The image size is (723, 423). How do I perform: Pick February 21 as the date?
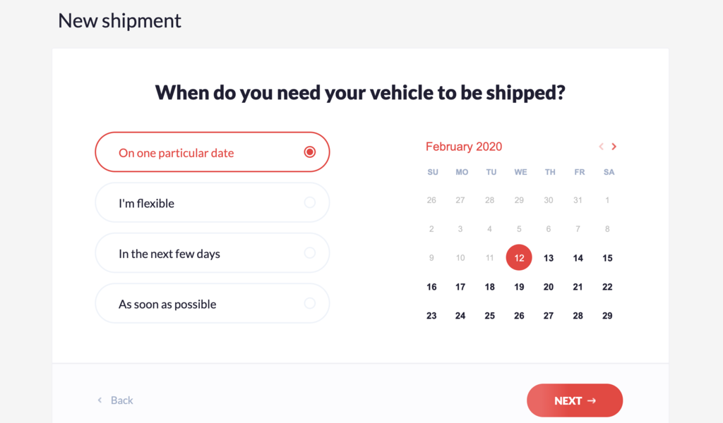pyautogui.click(x=578, y=286)
